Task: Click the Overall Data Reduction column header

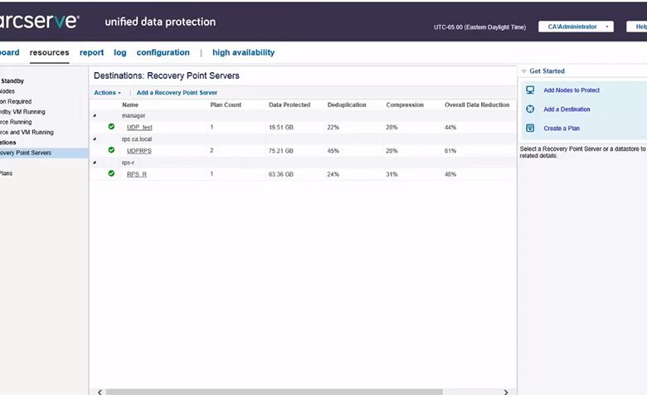Action: [477, 105]
